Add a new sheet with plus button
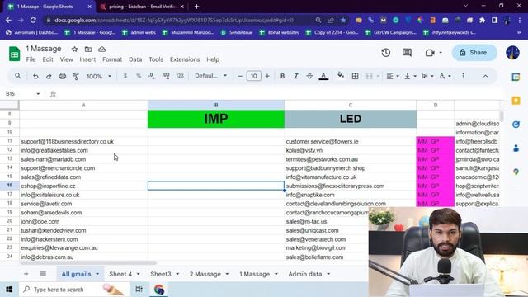Screen dimensions: 528x297 [26, 274]
